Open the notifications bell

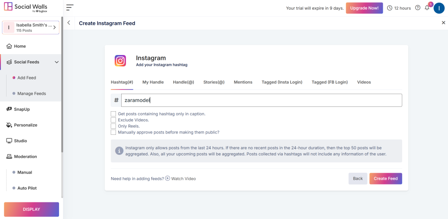coord(427,8)
